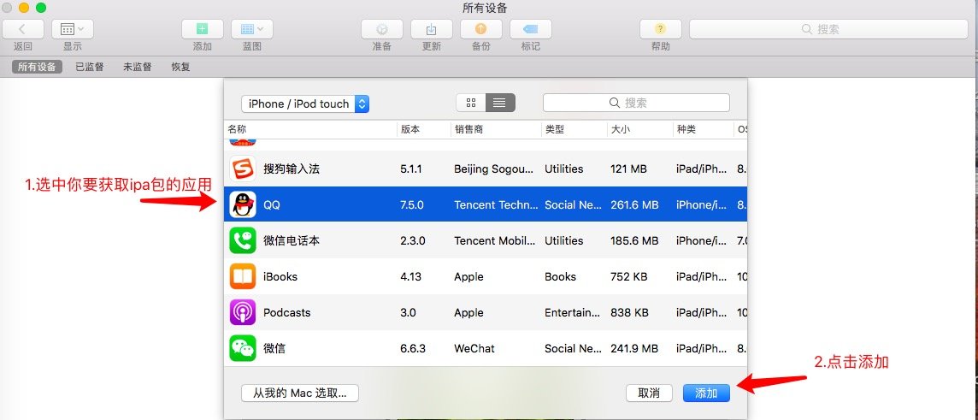Expand the Add toolbar dropdown
978x420 pixels.
(x=203, y=29)
